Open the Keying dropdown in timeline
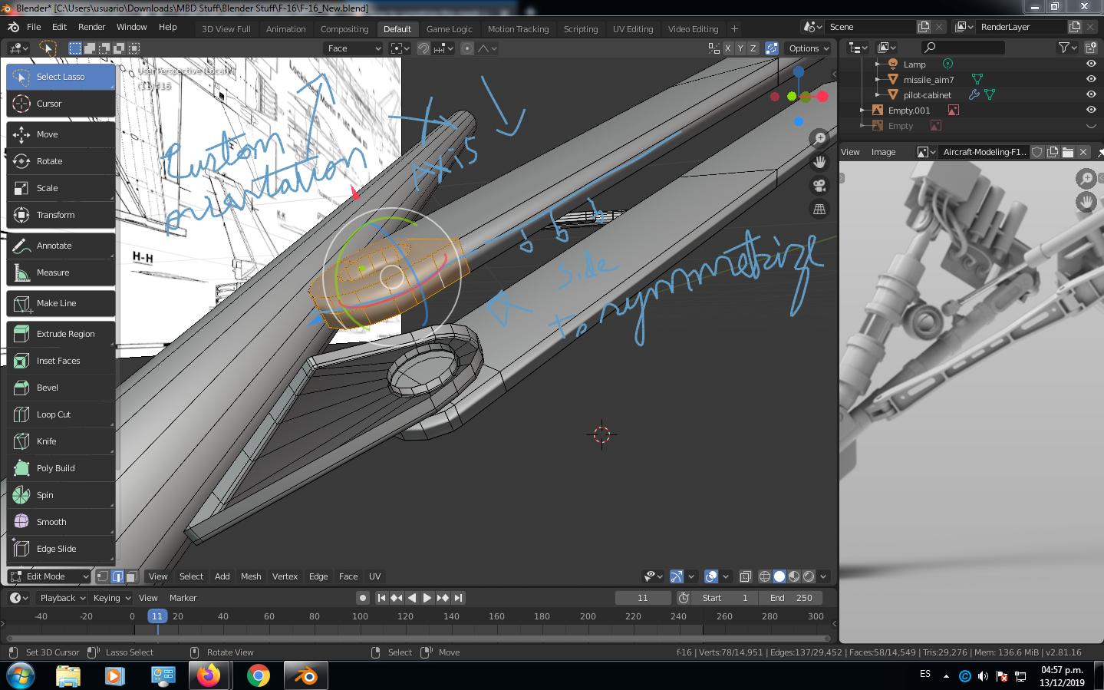The image size is (1104, 690). [112, 598]
